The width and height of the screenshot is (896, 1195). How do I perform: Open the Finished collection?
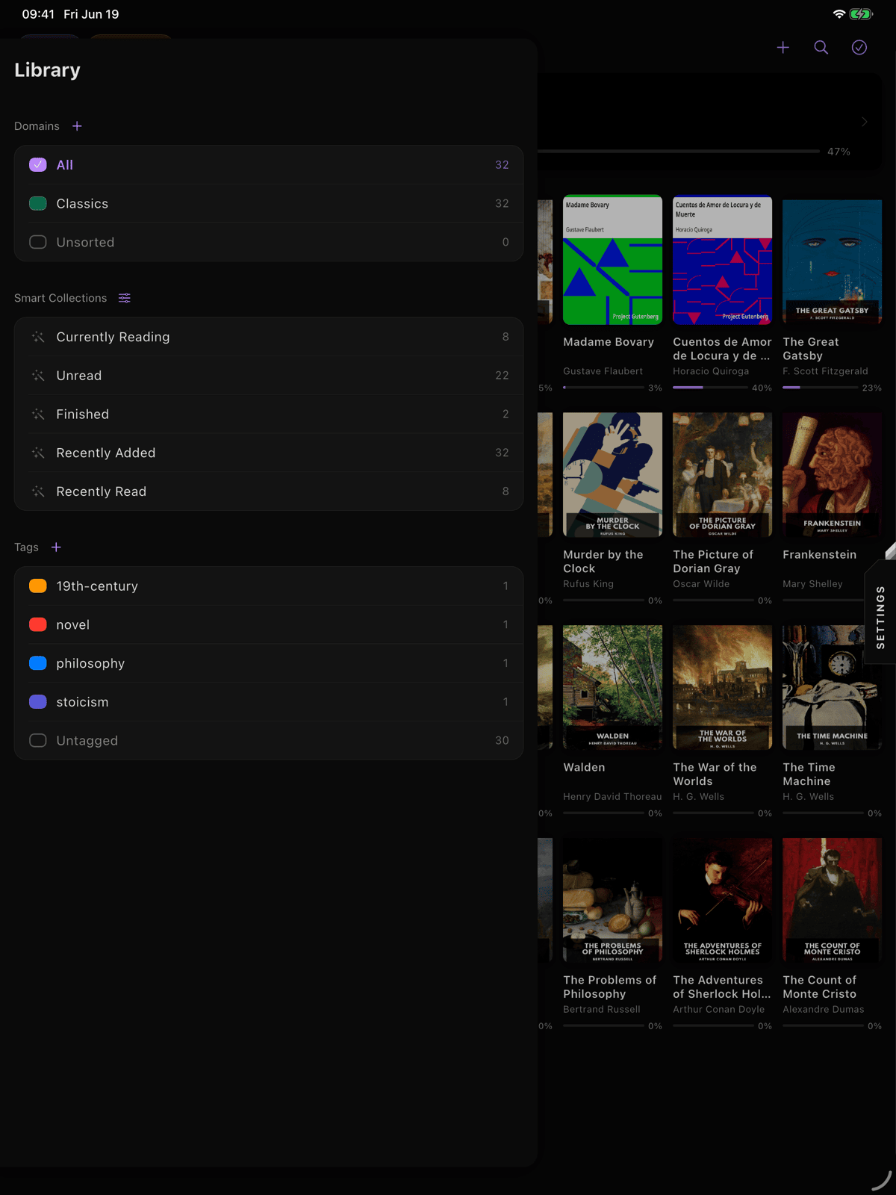[269, 415]
